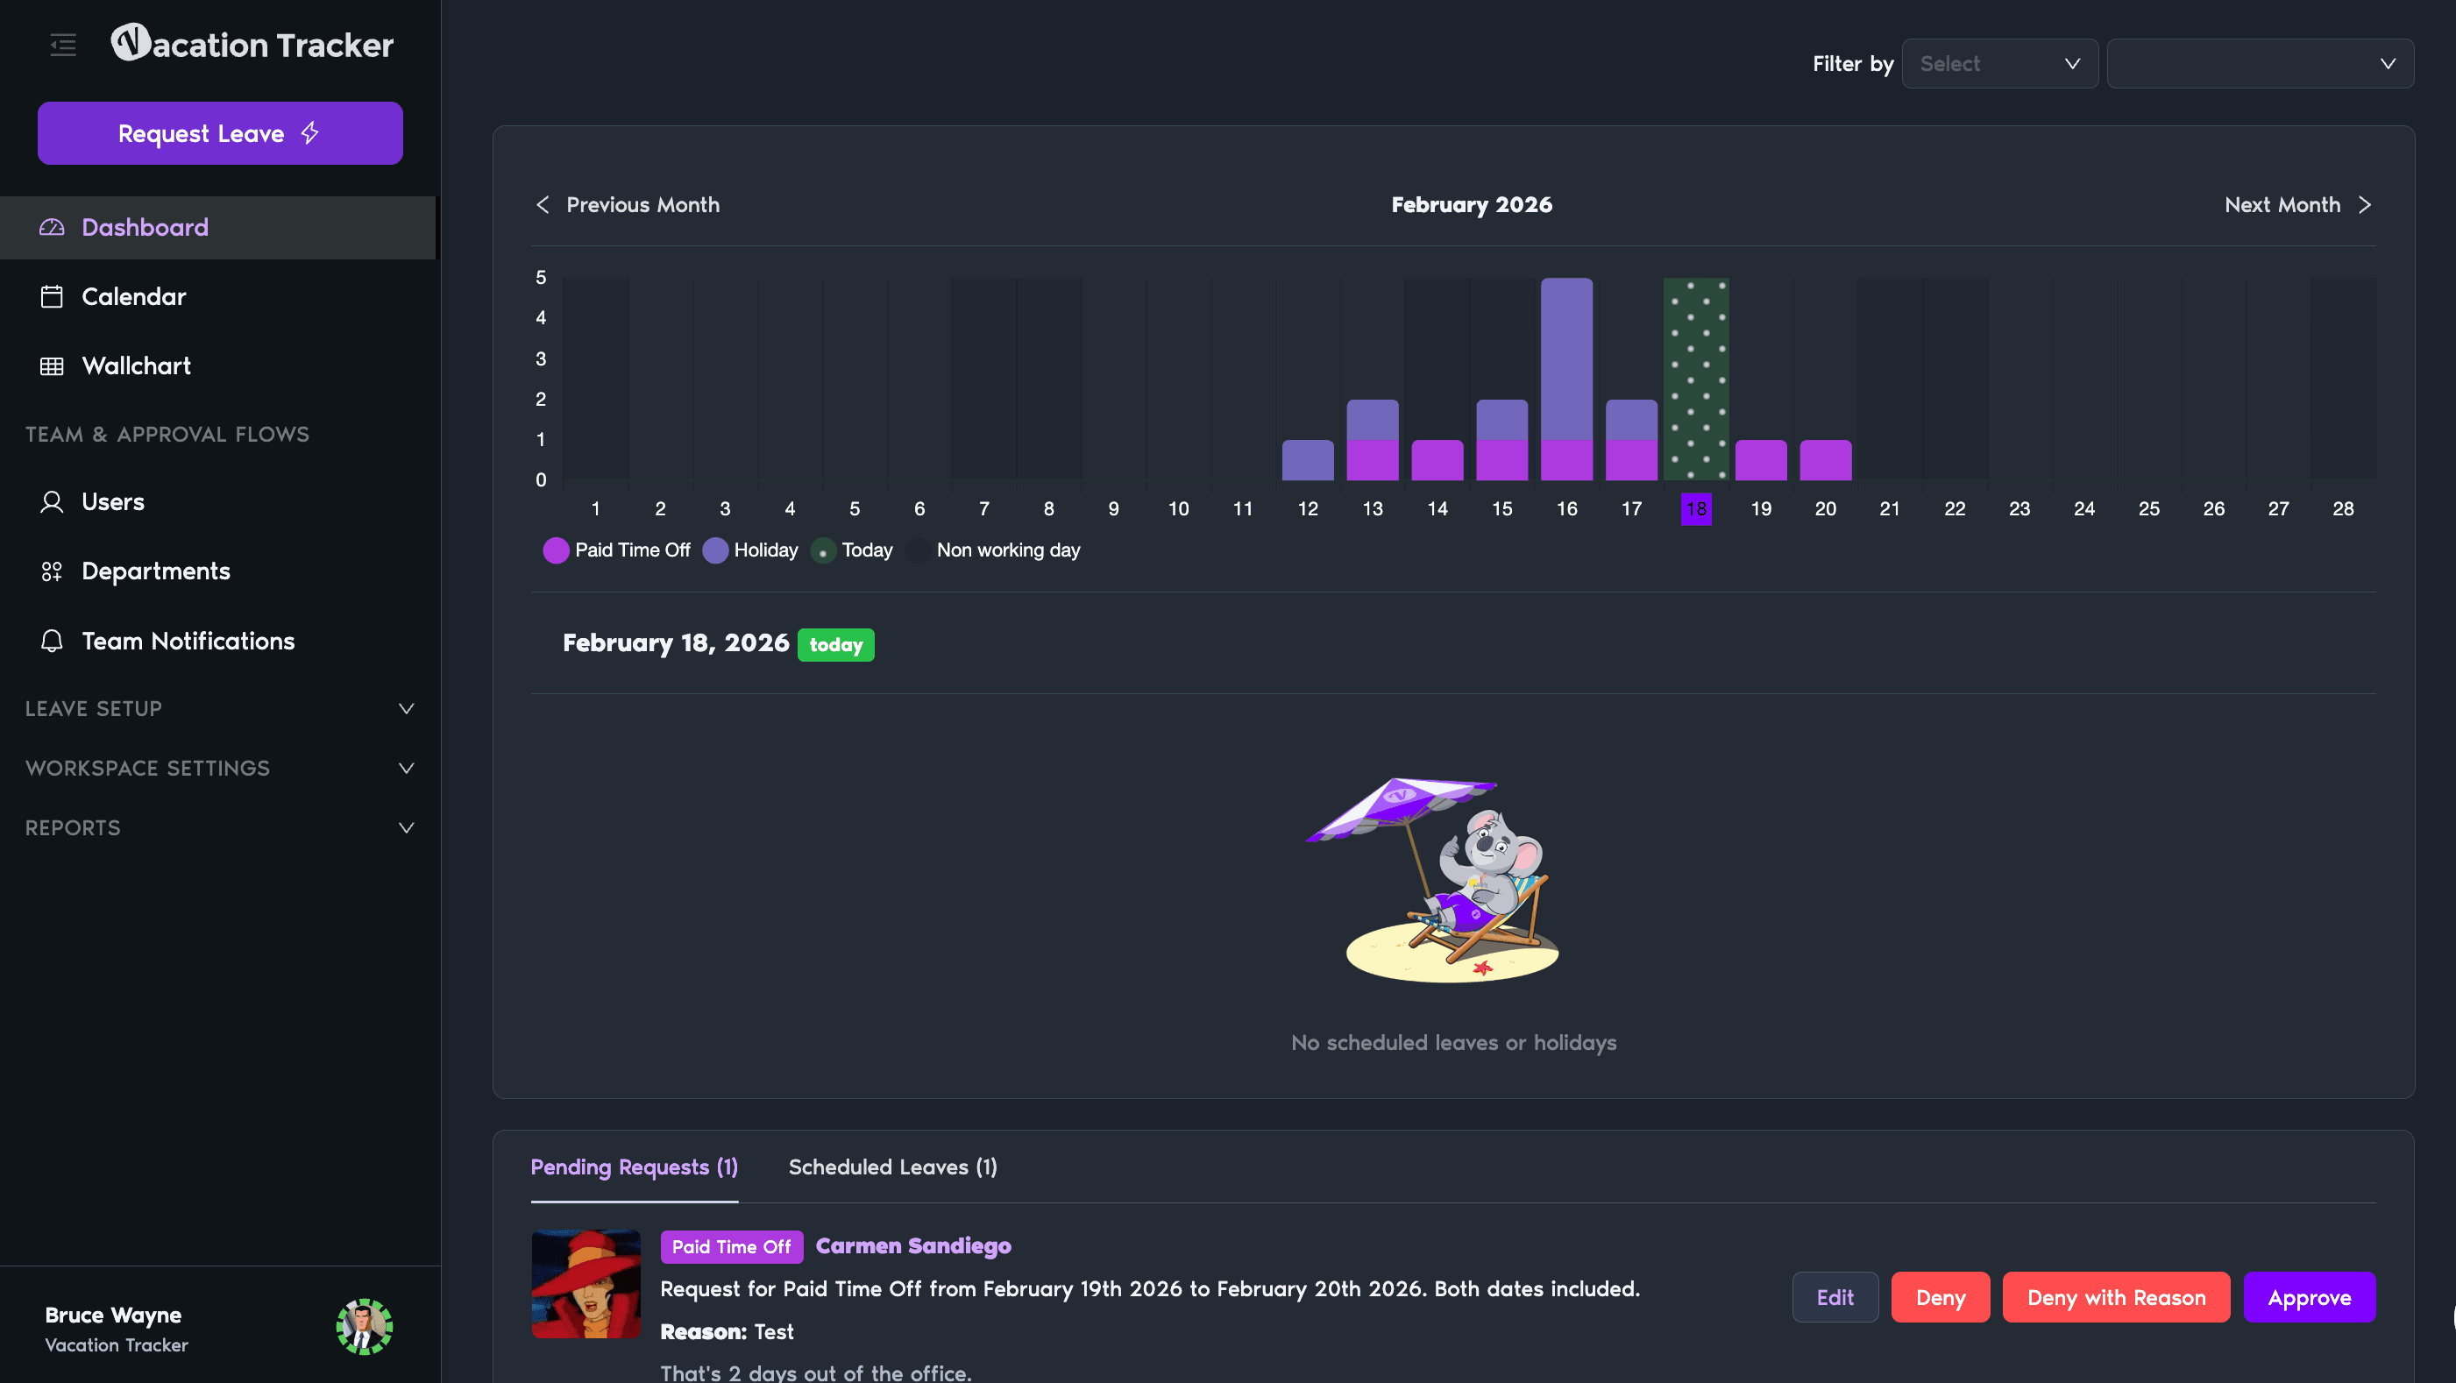This screenshot has height=1383, width=2456.
Task: Approve Carmen Sandiego's leave request
Action: [2308, 1297]
